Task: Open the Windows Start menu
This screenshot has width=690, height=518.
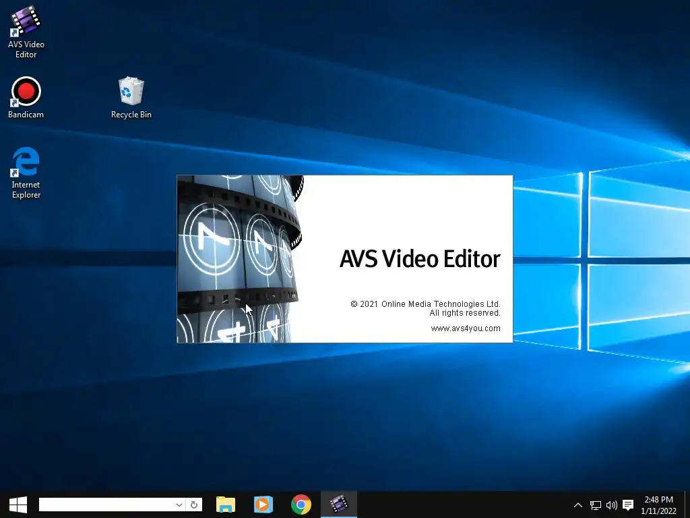Action: click(18, 505)
